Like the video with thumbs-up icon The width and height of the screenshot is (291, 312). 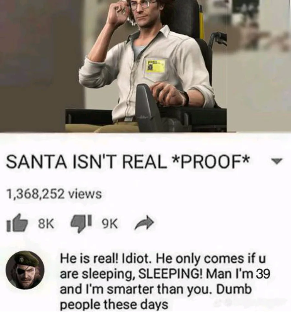click(x=17, y=223)
